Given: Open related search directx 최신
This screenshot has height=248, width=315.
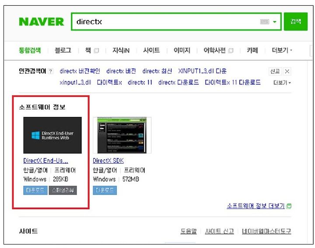Looking at the screenshot, I should coord(157,71).
